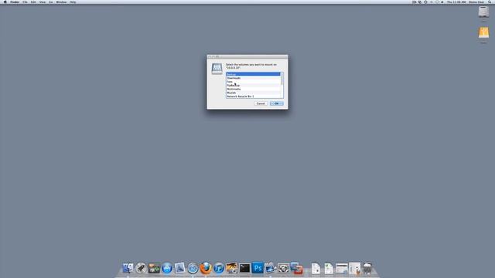Open the Apple menu

click(5, 2)
